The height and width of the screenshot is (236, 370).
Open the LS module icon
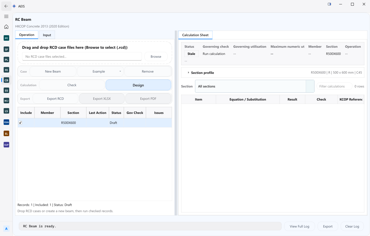[6, 111]
